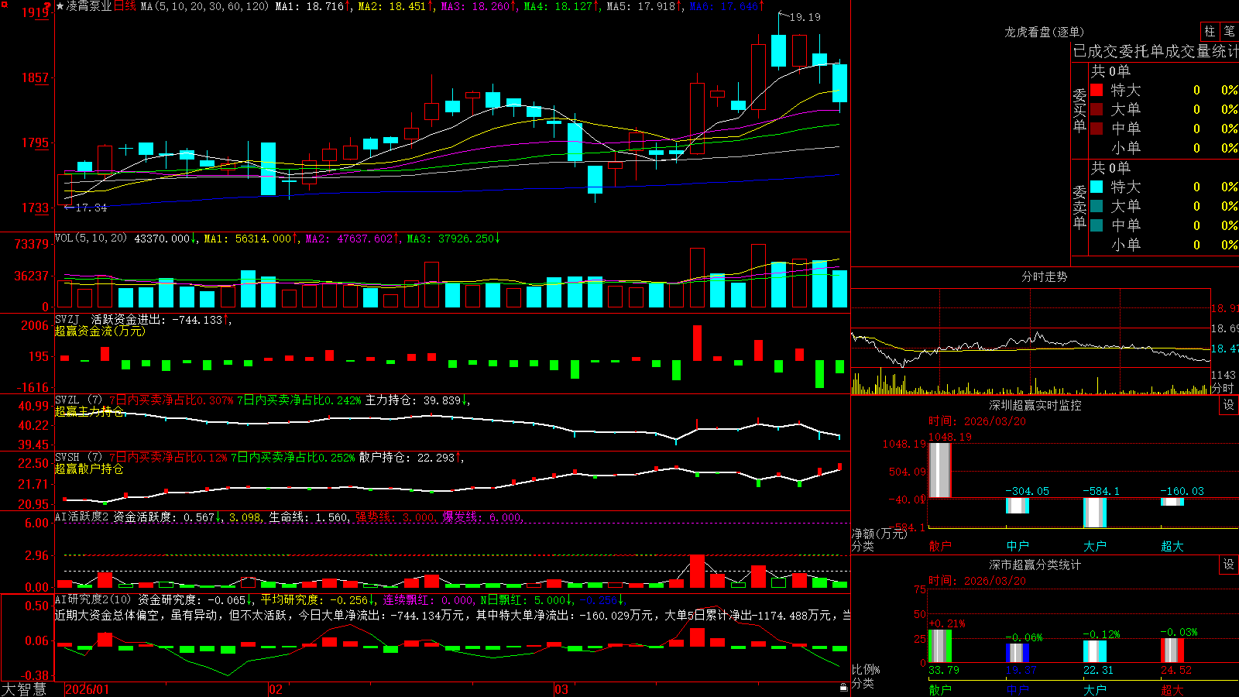Click the cyan 特大 sell-order swatch
This screenshot has height=697, width=1239.
[x=1097, y=187]
